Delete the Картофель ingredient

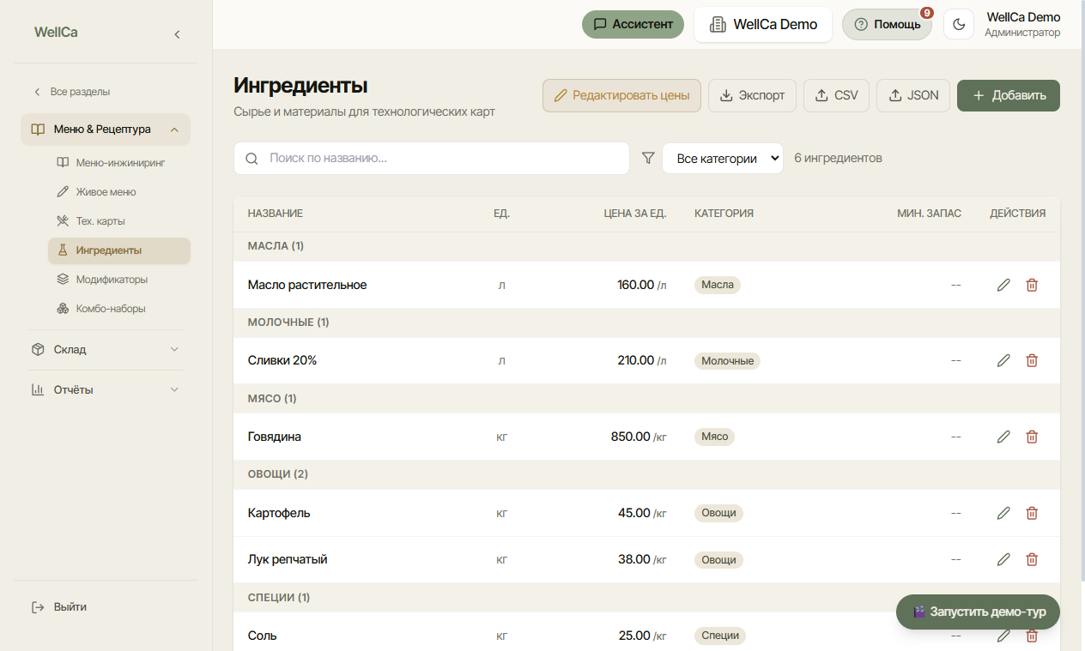click(1032, 513)
